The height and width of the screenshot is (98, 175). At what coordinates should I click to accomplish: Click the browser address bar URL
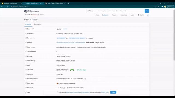coord(21,7)
